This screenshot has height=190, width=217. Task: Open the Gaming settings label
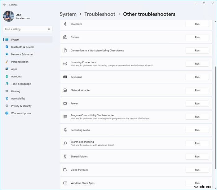pyautogui.click(x=15, y=91)
